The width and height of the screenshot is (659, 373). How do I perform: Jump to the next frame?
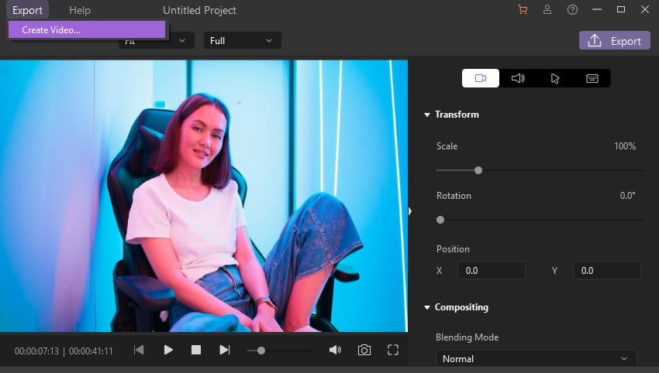[224, 350]
